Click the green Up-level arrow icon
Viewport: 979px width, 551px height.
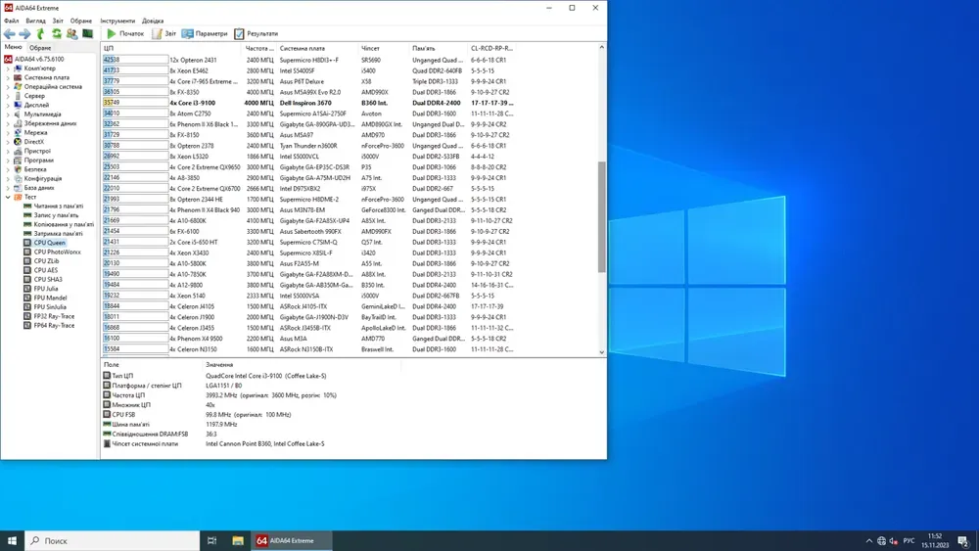click(41, 33)
